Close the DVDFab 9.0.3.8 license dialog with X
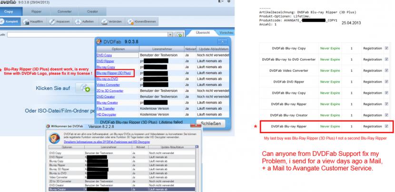This screenshot has width=395, height=192. (x=222, y=41)
